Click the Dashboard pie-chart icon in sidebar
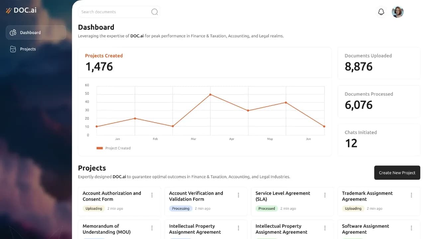The image size is (425, 239). (x=13, y=33)
